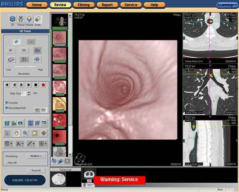Viewport: 239px width, 192px height.
Task: Start recording with the red record button
Action: coord(43,85)
